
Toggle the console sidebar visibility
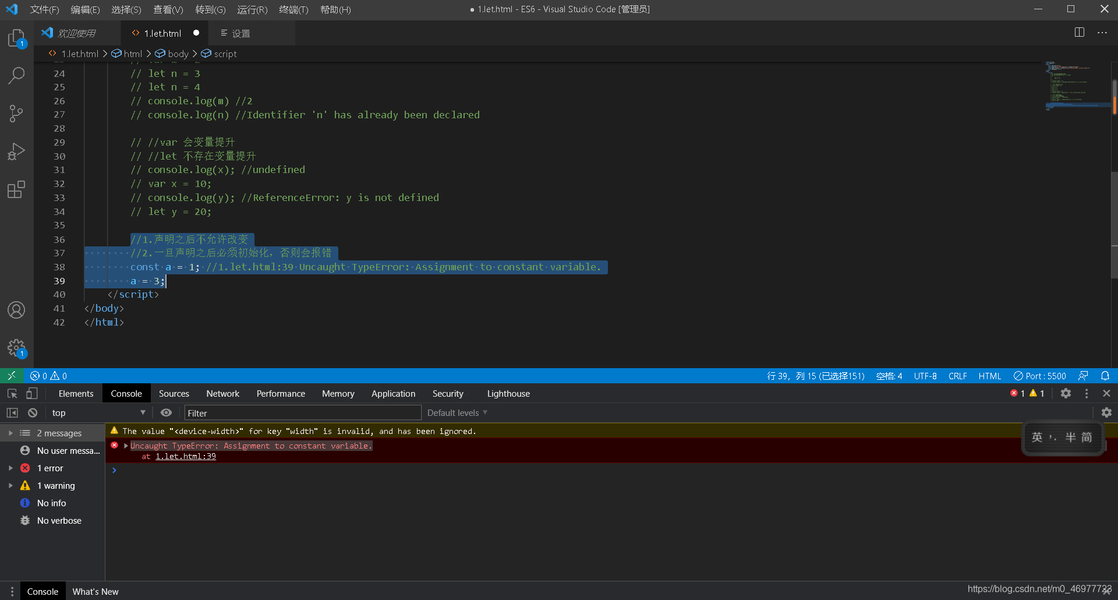coord(12,412)
